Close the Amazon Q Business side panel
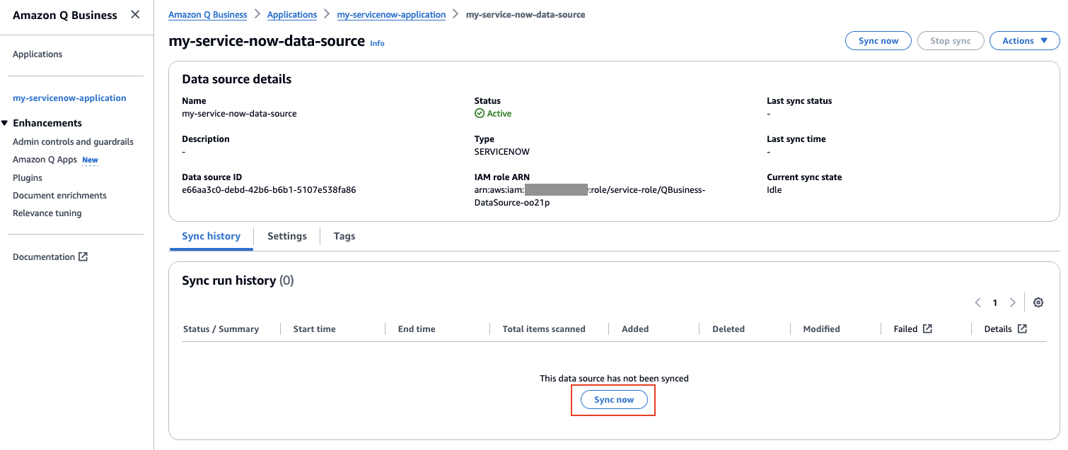The width and height of the screenshot is (1068, 450). click(x=135, y=15)
